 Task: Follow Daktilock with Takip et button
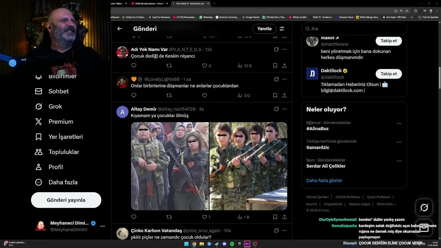(x=389, y=74)
